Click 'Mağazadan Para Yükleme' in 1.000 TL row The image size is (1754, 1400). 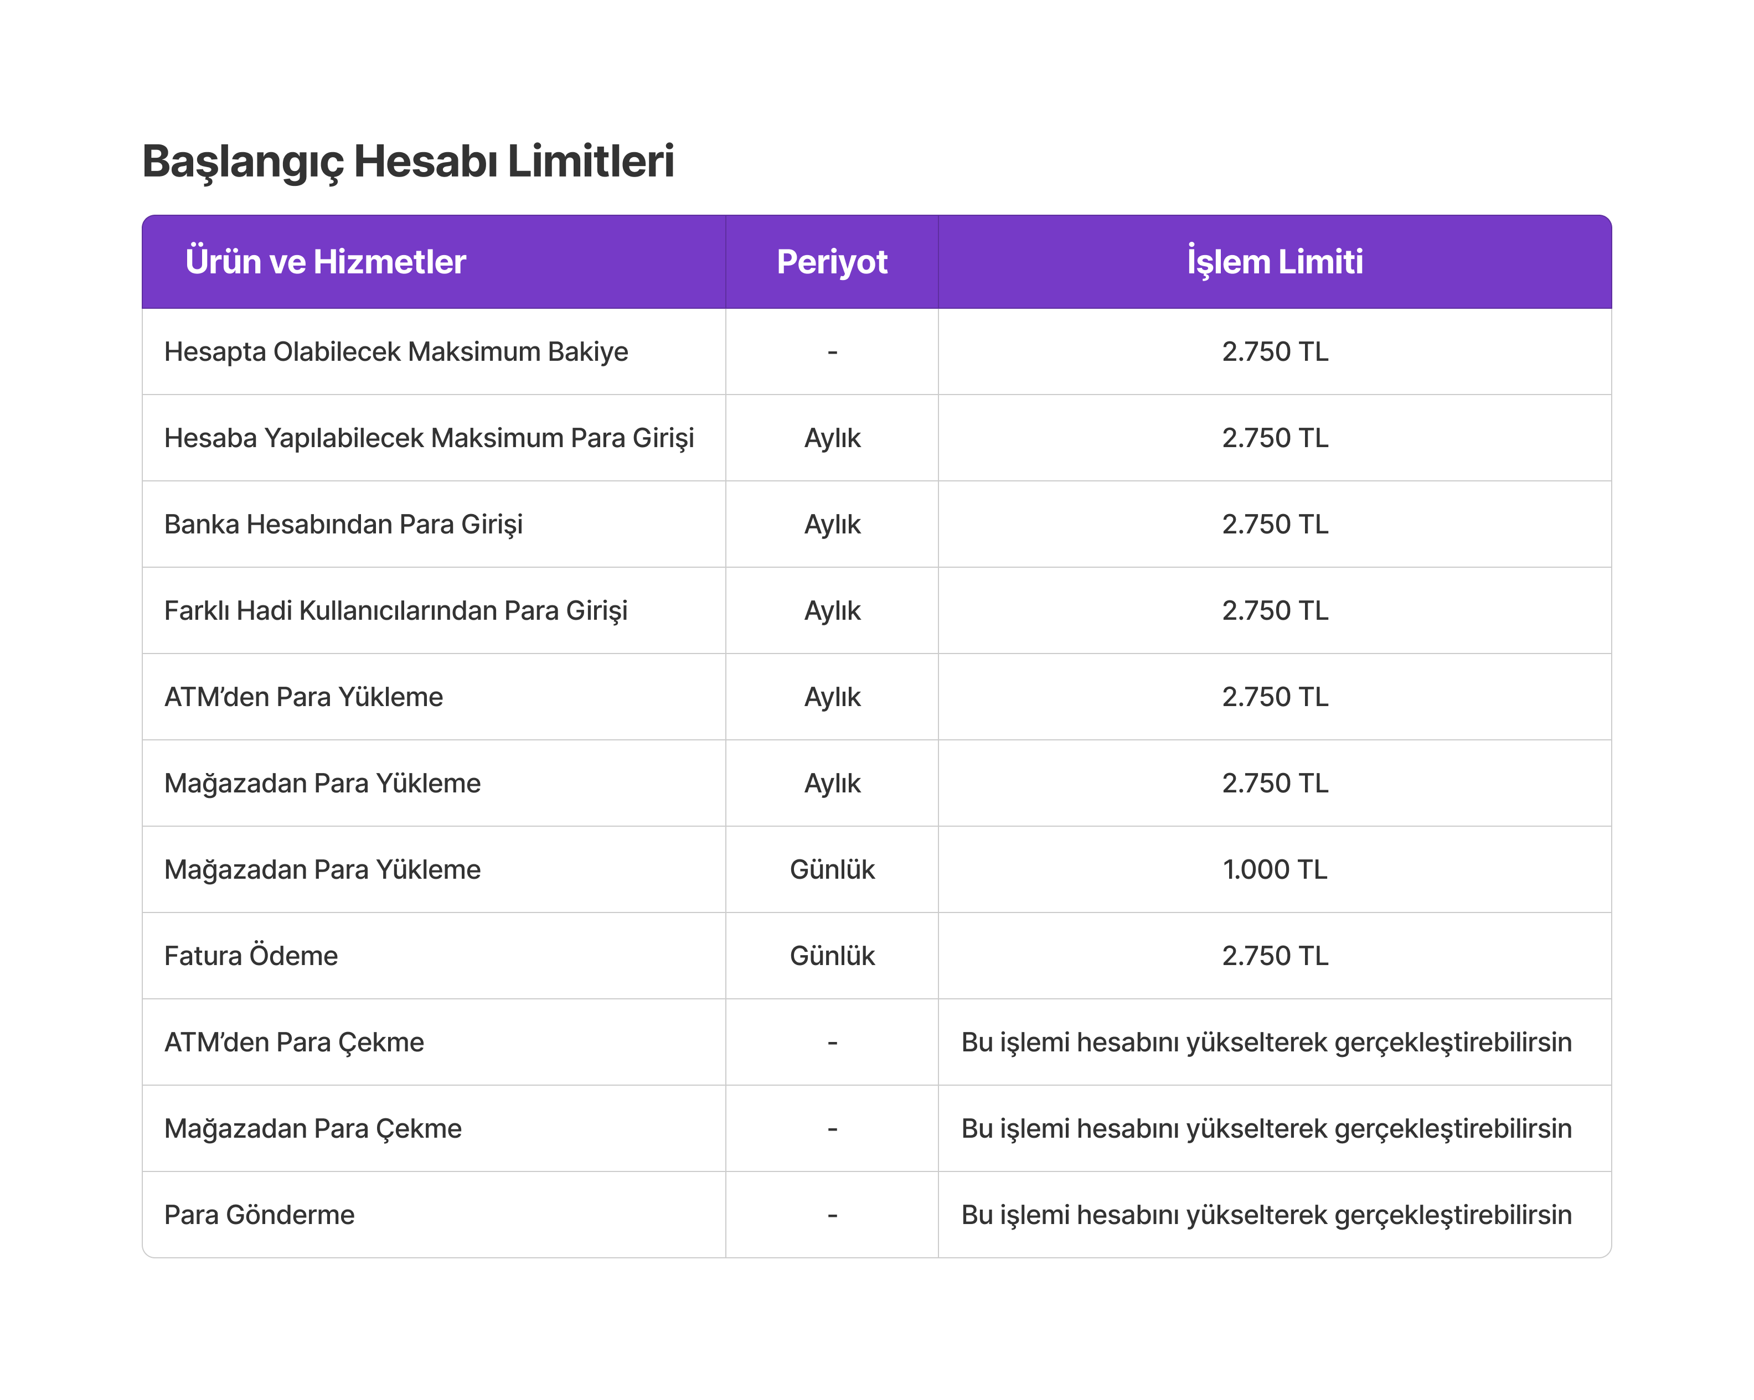tap(322, 869)
